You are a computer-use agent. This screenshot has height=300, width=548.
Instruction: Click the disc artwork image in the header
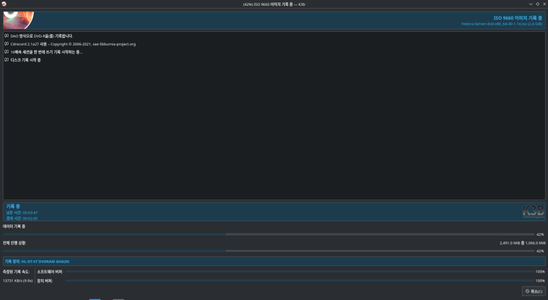[x=18, y=19]
